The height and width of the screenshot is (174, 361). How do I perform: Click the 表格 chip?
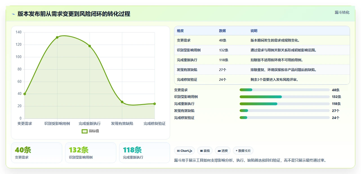pos(205,151)
